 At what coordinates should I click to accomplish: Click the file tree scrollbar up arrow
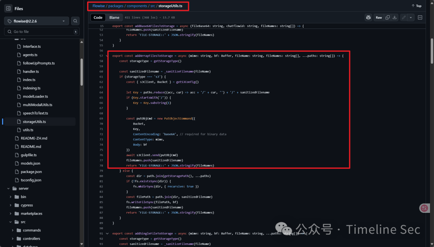[82, 42]
